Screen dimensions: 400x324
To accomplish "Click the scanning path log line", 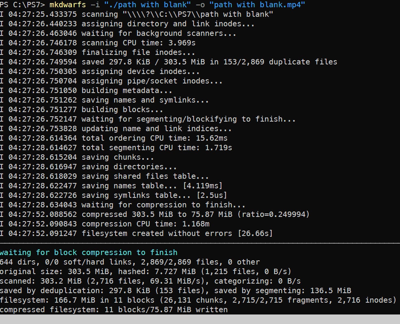I will [x=177, y=14].
